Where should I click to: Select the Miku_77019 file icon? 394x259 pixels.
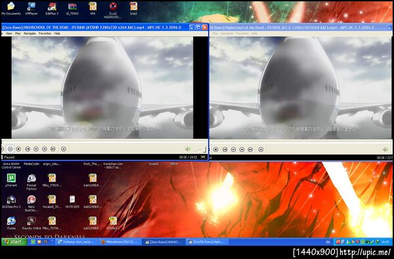coord(52,180)
